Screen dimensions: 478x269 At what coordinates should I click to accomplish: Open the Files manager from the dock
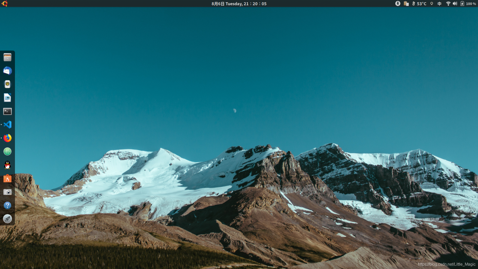pyautogui.click(x=7, y=57)
